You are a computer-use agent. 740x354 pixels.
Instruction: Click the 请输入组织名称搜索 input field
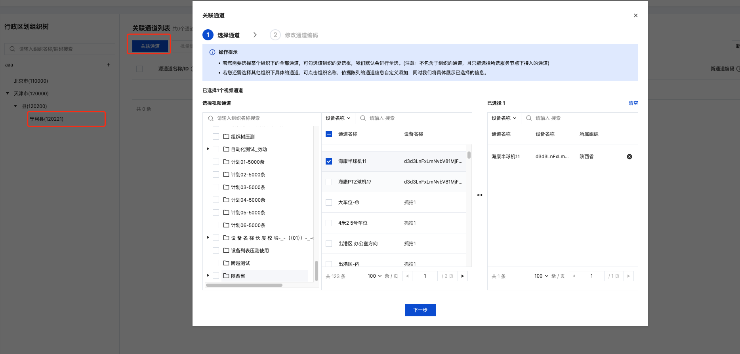[x=262, y=118]
